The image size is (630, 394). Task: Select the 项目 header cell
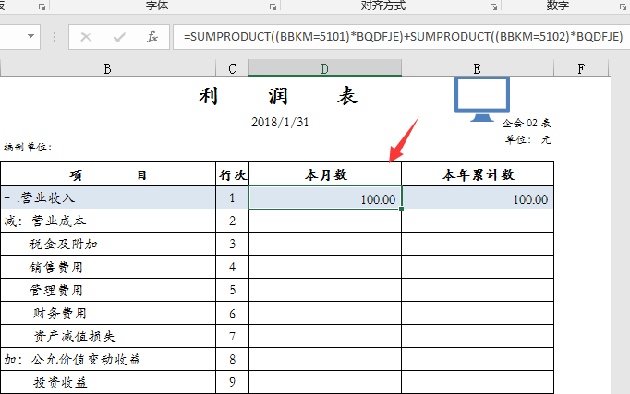108,174
